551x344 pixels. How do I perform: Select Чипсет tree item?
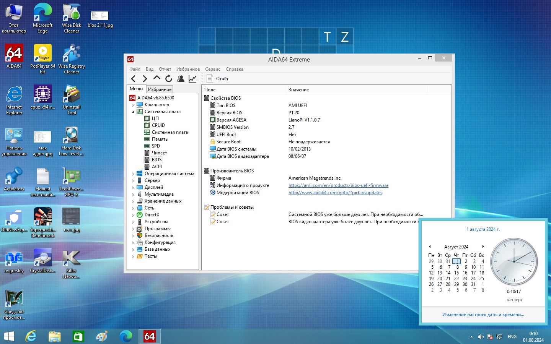pyautogui.click(x=159, y=153)
